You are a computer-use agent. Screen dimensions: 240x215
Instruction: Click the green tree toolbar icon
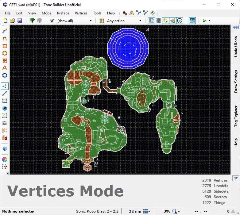32,21
